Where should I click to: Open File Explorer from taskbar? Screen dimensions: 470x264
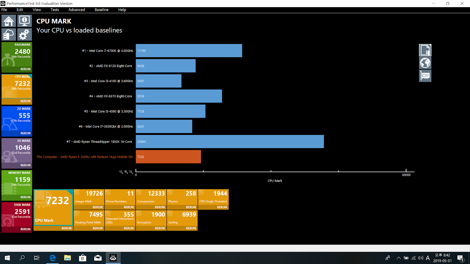coord(68,258)
